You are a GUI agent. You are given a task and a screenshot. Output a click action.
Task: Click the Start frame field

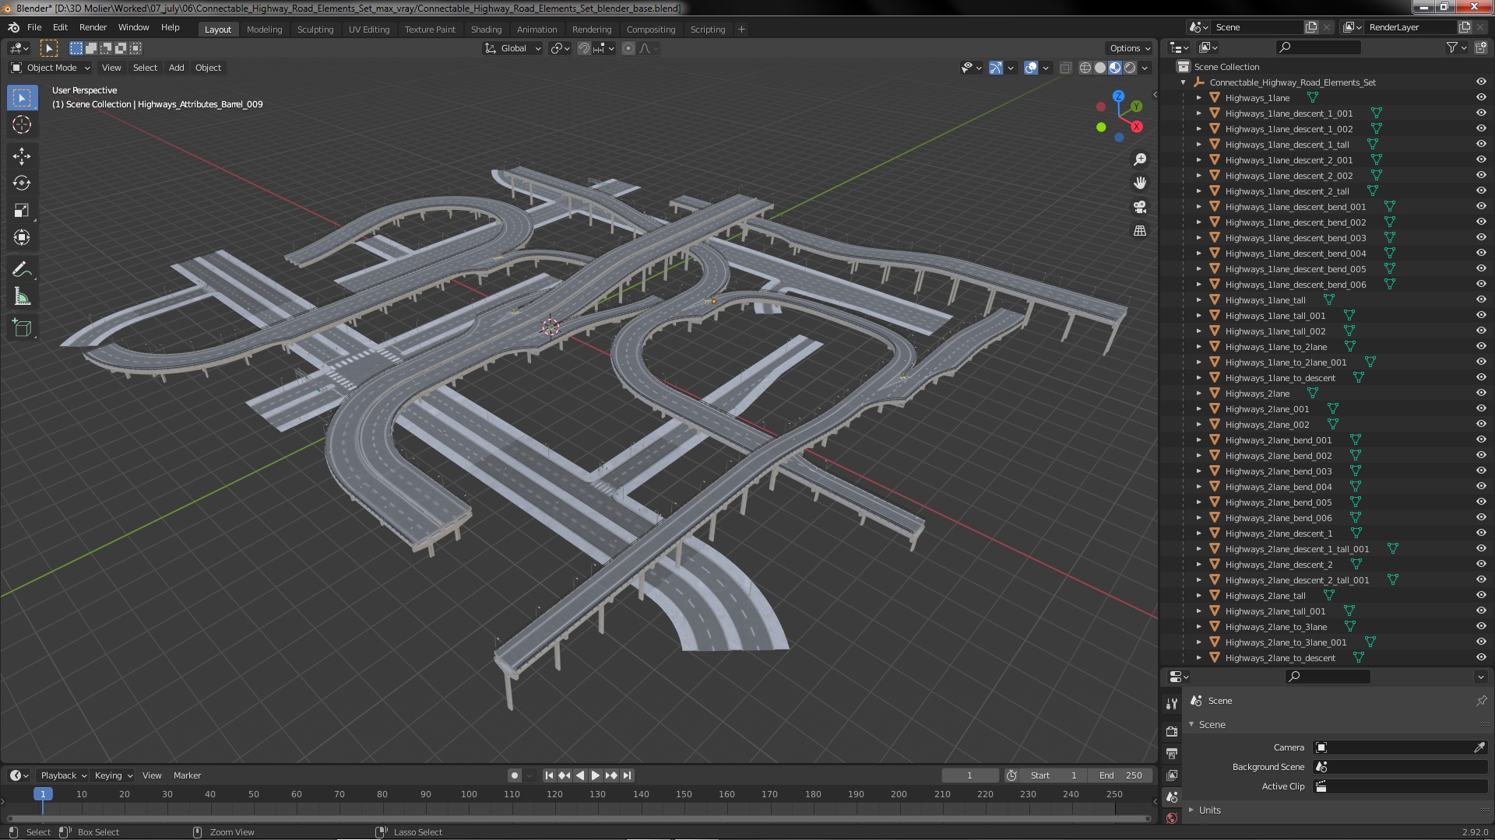[x=1054, y=775]
